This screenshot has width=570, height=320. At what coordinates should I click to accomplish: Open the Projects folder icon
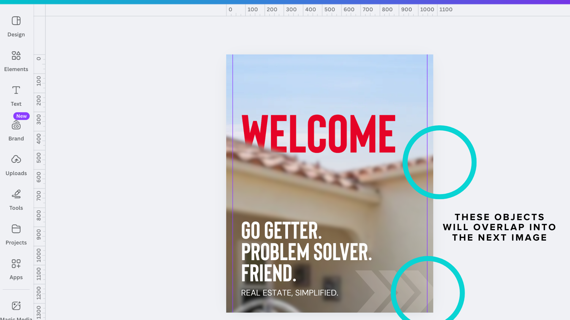(16, 229)
